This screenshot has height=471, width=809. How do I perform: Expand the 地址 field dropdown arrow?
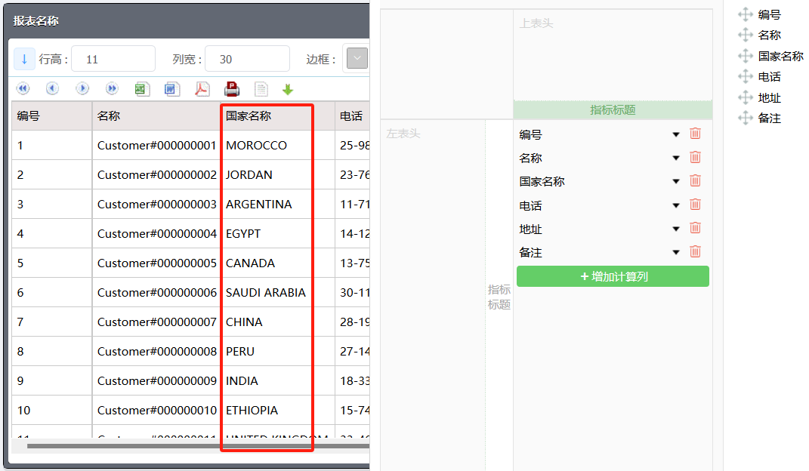point(676,229)
